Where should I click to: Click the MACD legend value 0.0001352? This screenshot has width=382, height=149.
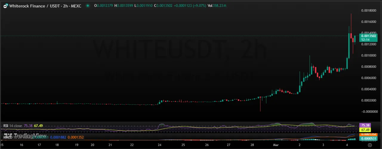(76, 138)
